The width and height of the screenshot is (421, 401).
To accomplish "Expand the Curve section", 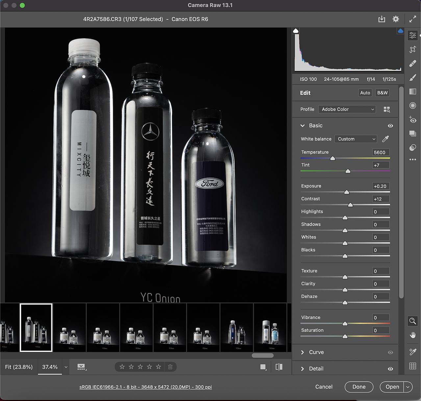I will 303,352.
